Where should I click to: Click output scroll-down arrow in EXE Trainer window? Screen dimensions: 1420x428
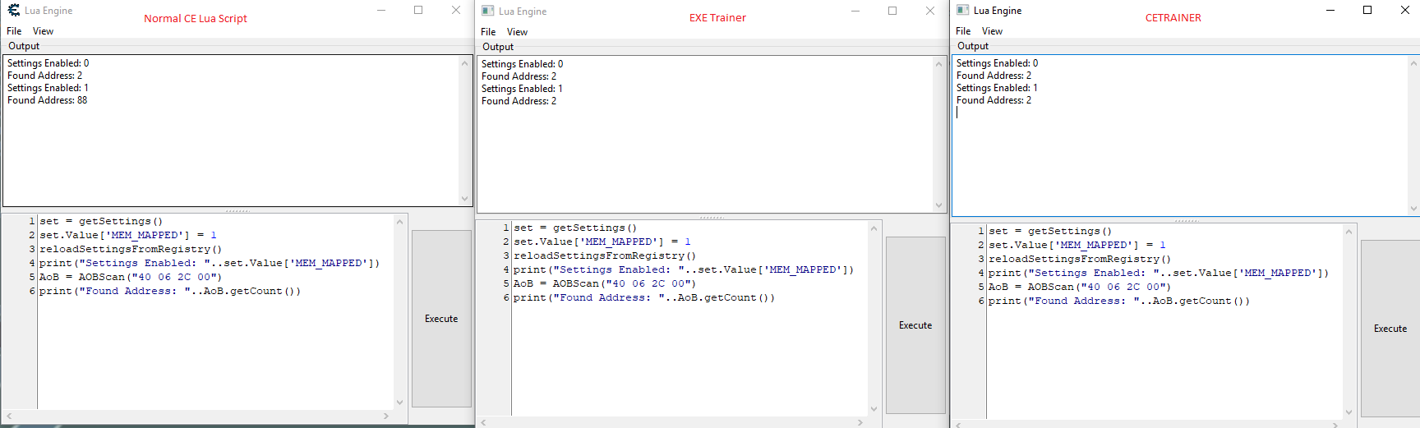click(939, 205)
